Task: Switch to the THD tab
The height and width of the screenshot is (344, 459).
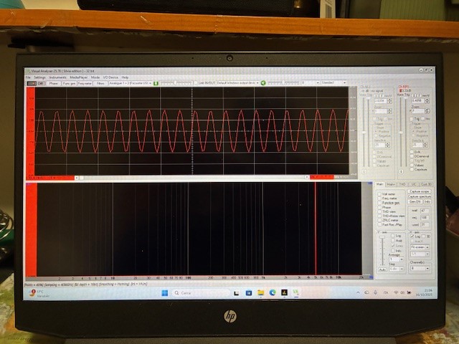Action: click(x=402, y=184)
